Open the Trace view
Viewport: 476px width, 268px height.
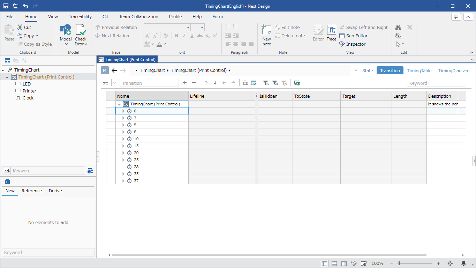click(x=331, y=33)
